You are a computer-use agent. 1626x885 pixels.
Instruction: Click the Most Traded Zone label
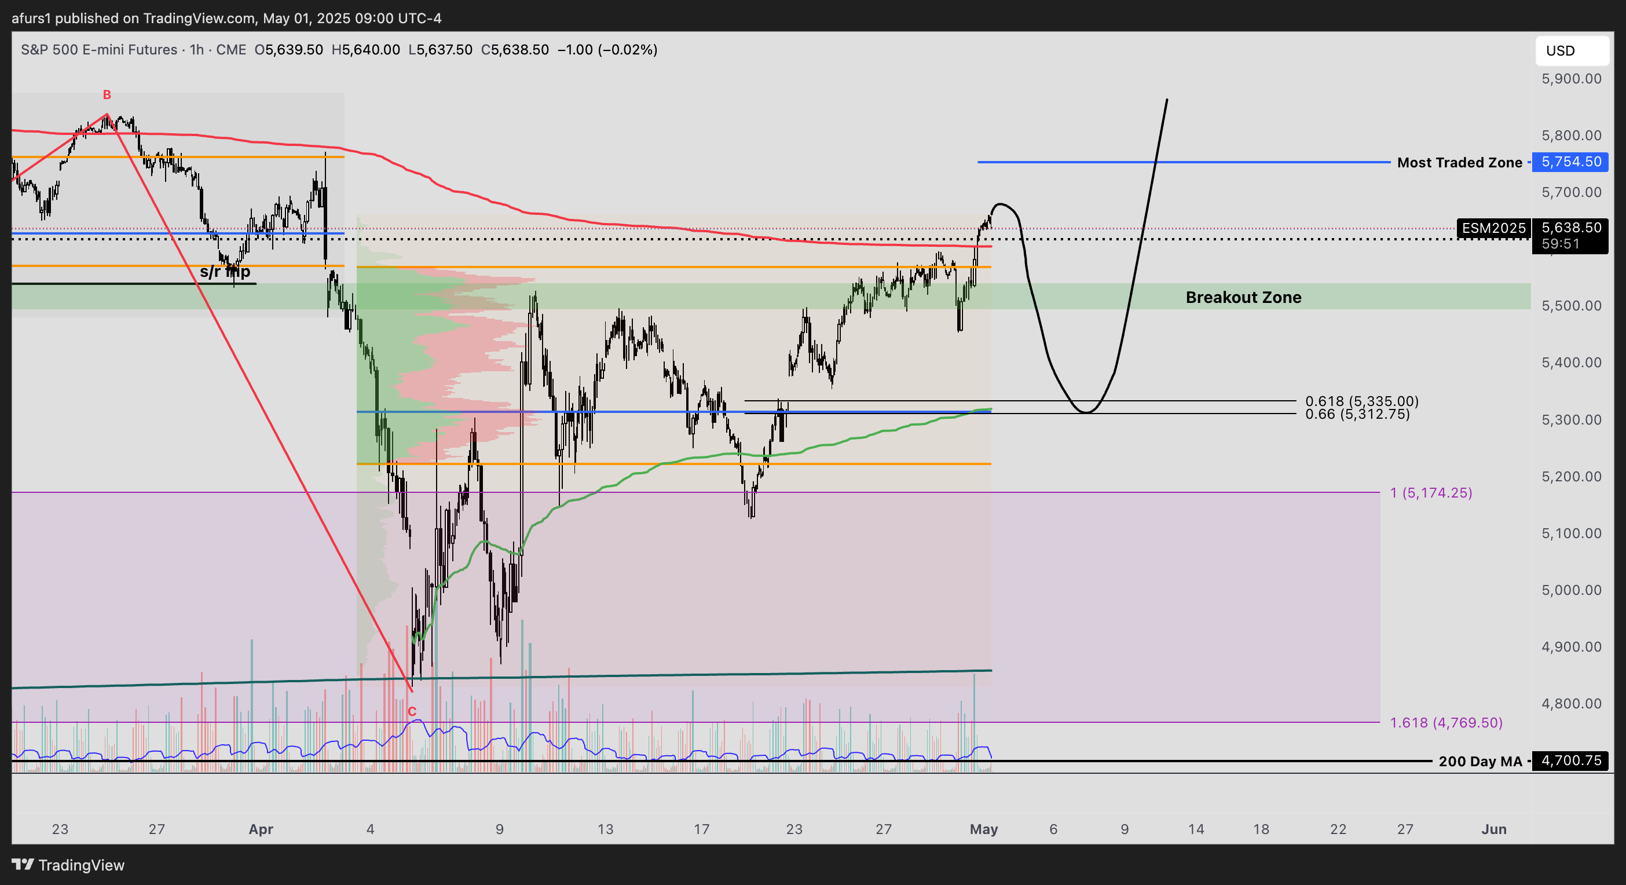(x=1459, y=163)
